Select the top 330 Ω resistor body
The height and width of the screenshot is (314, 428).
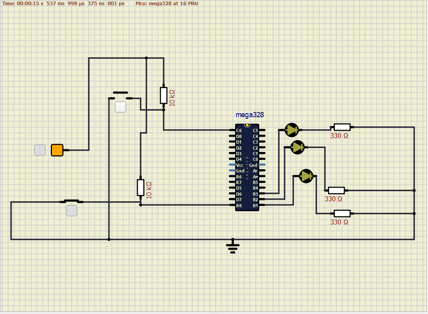[342, 127]
